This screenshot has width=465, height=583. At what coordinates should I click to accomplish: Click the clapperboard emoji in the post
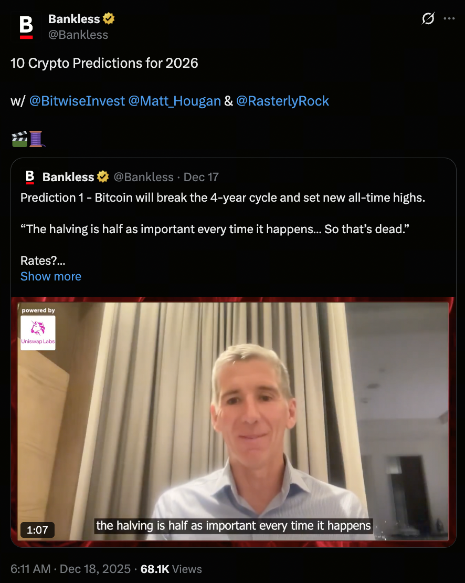coord(19,139)
